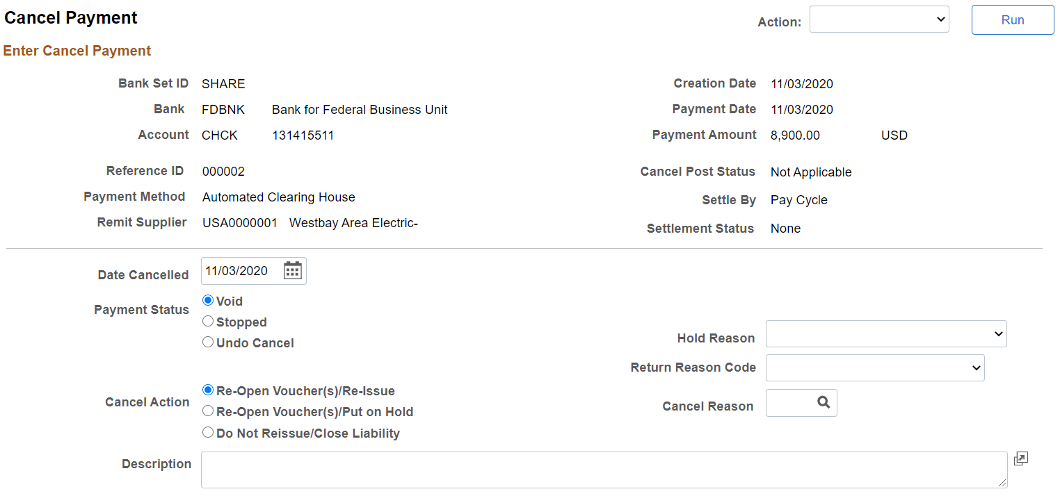Screen dimensions: 1060x496
Task: Select the Stopped payment status
Action: click(208, 321)
